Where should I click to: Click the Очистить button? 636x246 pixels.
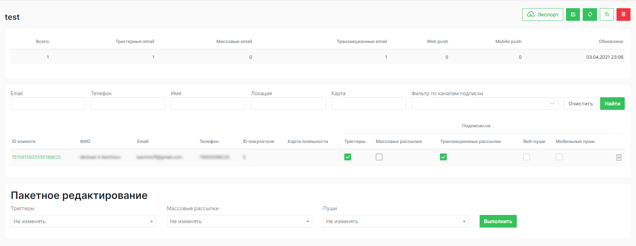coord(580,103)
